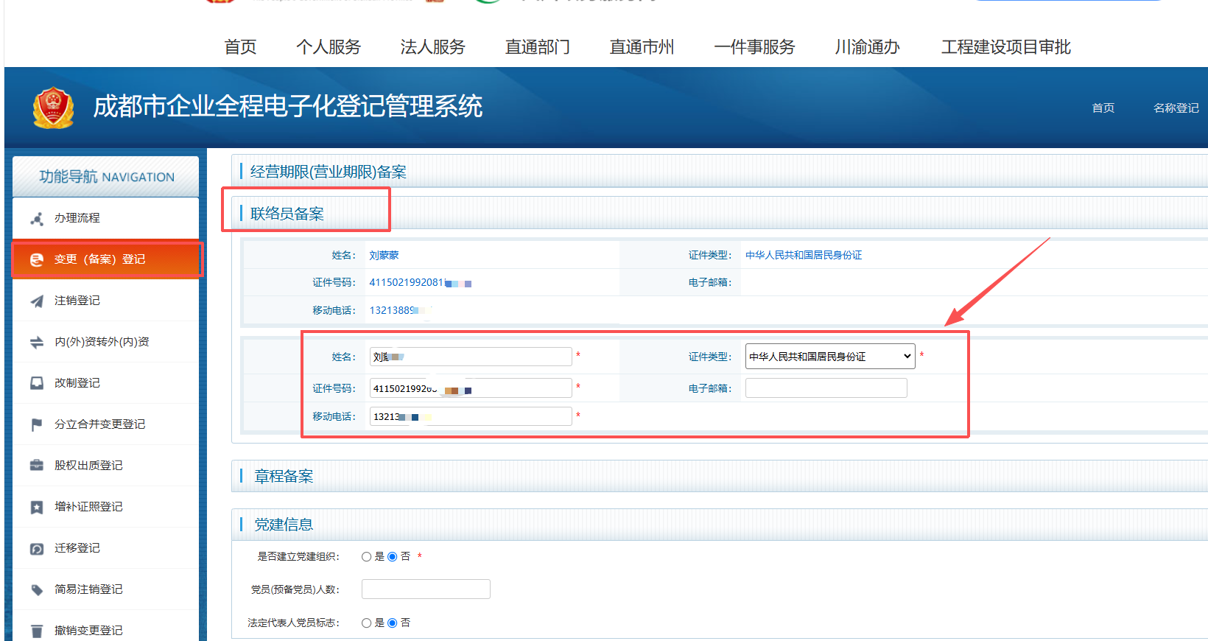The width and height of the screenshot is (1208, 641).
Task: Click the 简易注销登记 tag icon
Action: (x=37, y=590)
